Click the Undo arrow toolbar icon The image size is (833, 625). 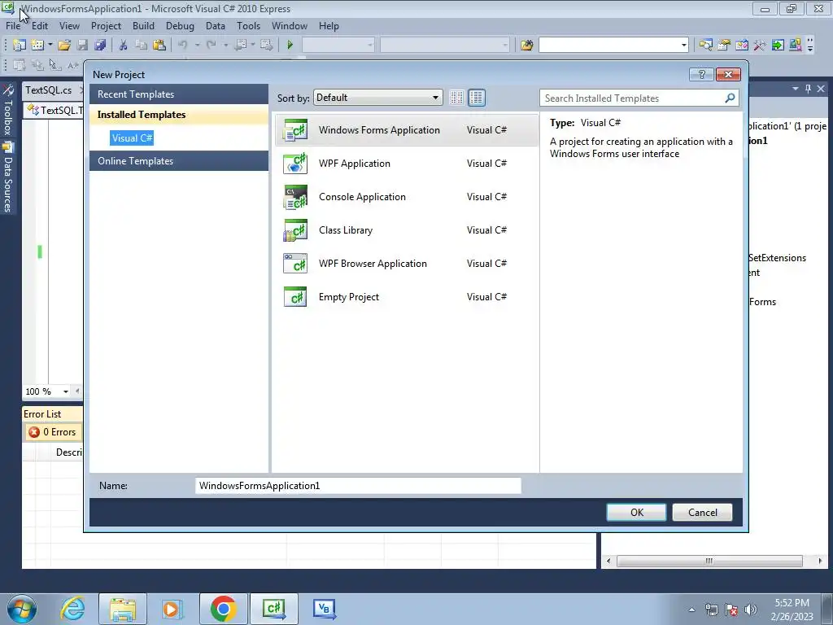point(183,46)
